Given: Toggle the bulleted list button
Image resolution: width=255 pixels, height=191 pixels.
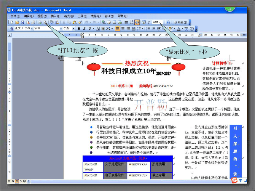Looking at the screenshot, I should [x=153, y=29].
